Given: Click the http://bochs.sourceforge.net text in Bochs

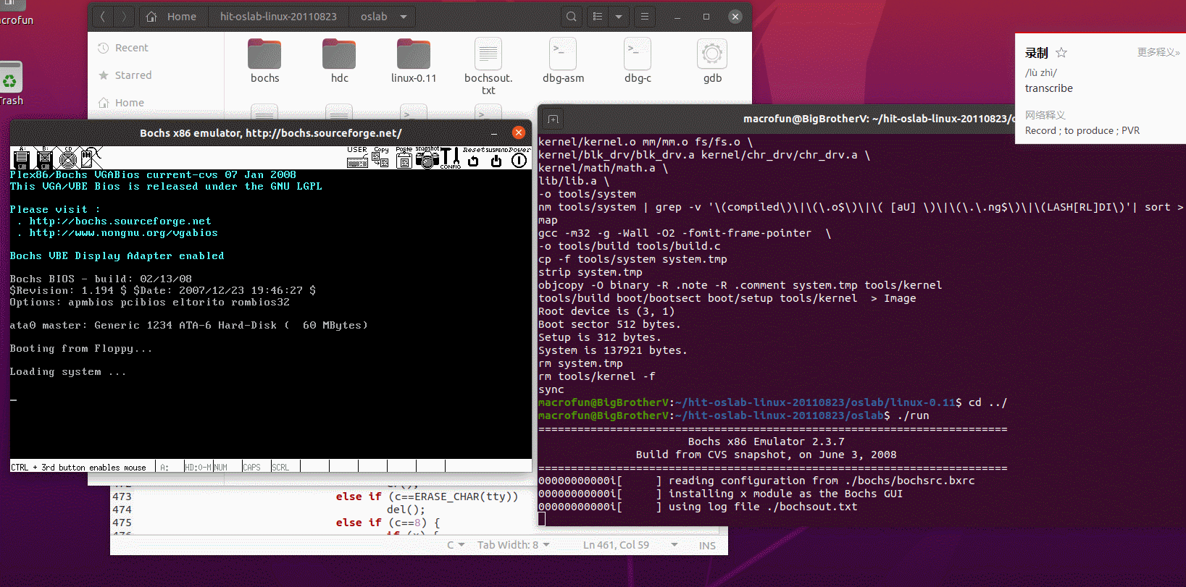Looking at the screenshot, I should [x=120, y=221].
